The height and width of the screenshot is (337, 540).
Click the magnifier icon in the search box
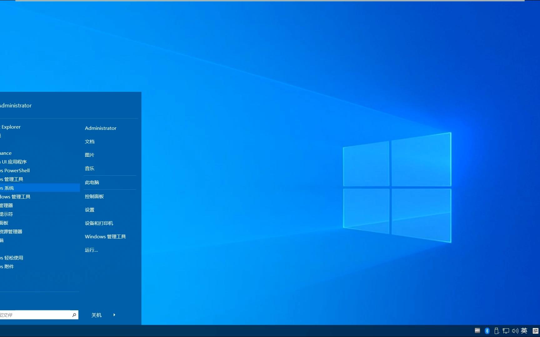(74, 315)
